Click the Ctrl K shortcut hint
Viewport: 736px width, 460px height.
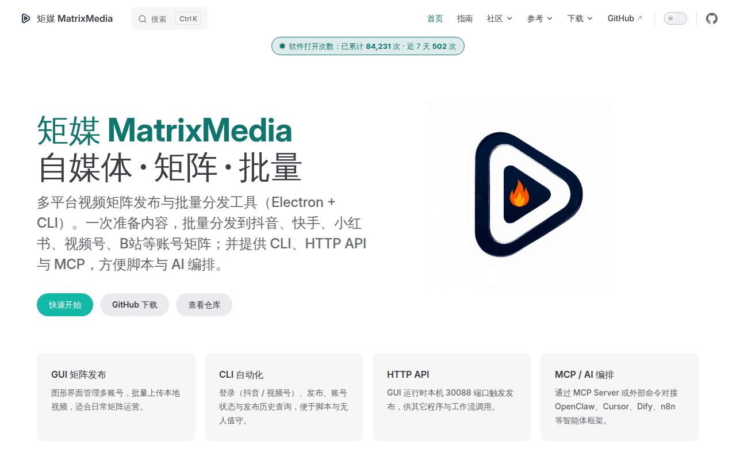189,18
